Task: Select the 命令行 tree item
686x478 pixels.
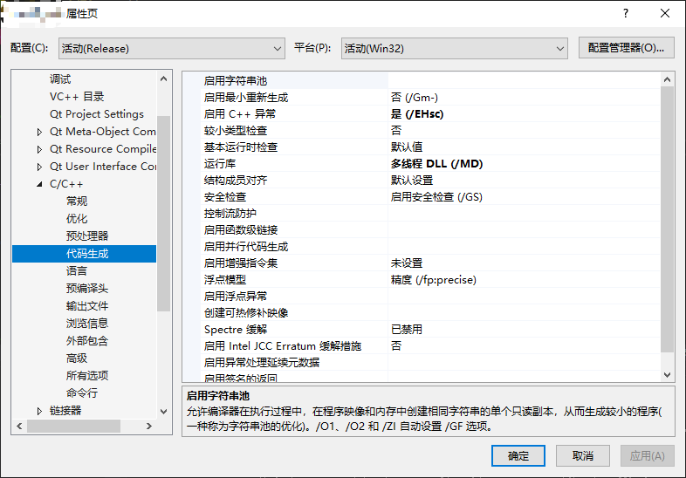Action: (x=82, y=393)
